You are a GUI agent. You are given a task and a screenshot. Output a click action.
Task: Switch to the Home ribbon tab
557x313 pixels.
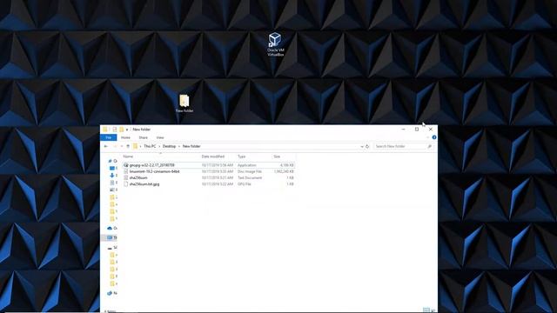(125, 137)
